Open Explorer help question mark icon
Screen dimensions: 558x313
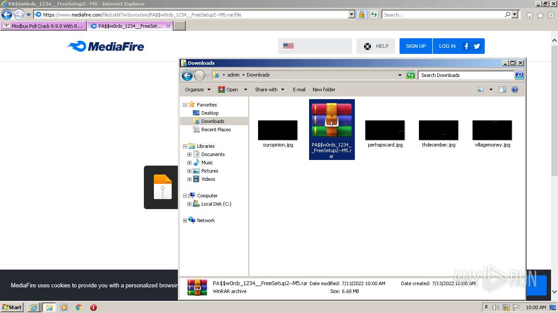515,90
